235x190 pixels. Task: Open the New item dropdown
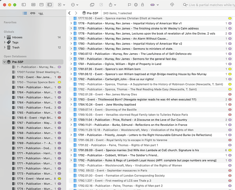[x=62, y=5]
